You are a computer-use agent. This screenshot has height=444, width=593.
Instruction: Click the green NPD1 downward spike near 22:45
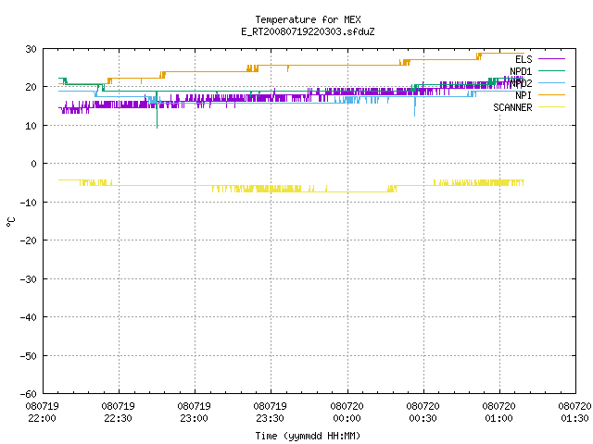157,110
